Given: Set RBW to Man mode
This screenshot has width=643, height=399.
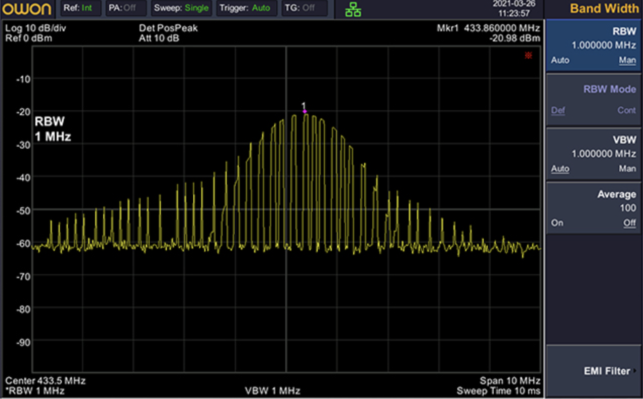Looking at the screenshot, I should (627, 60).
